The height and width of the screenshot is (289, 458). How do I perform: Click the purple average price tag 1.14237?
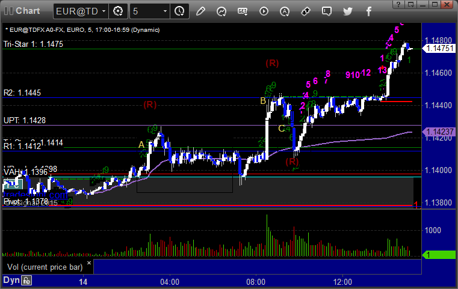pos(439,132)
